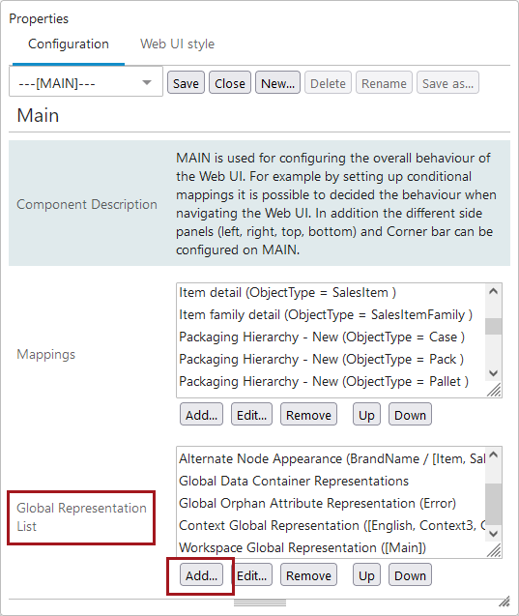The image size is (519, 616).
Task: Switch to the Web UI style tab
Action: (x=178, y=44)
